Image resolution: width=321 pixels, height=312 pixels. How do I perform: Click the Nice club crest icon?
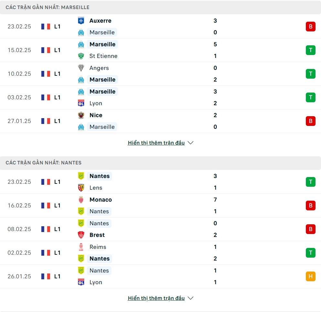point(81,115)
